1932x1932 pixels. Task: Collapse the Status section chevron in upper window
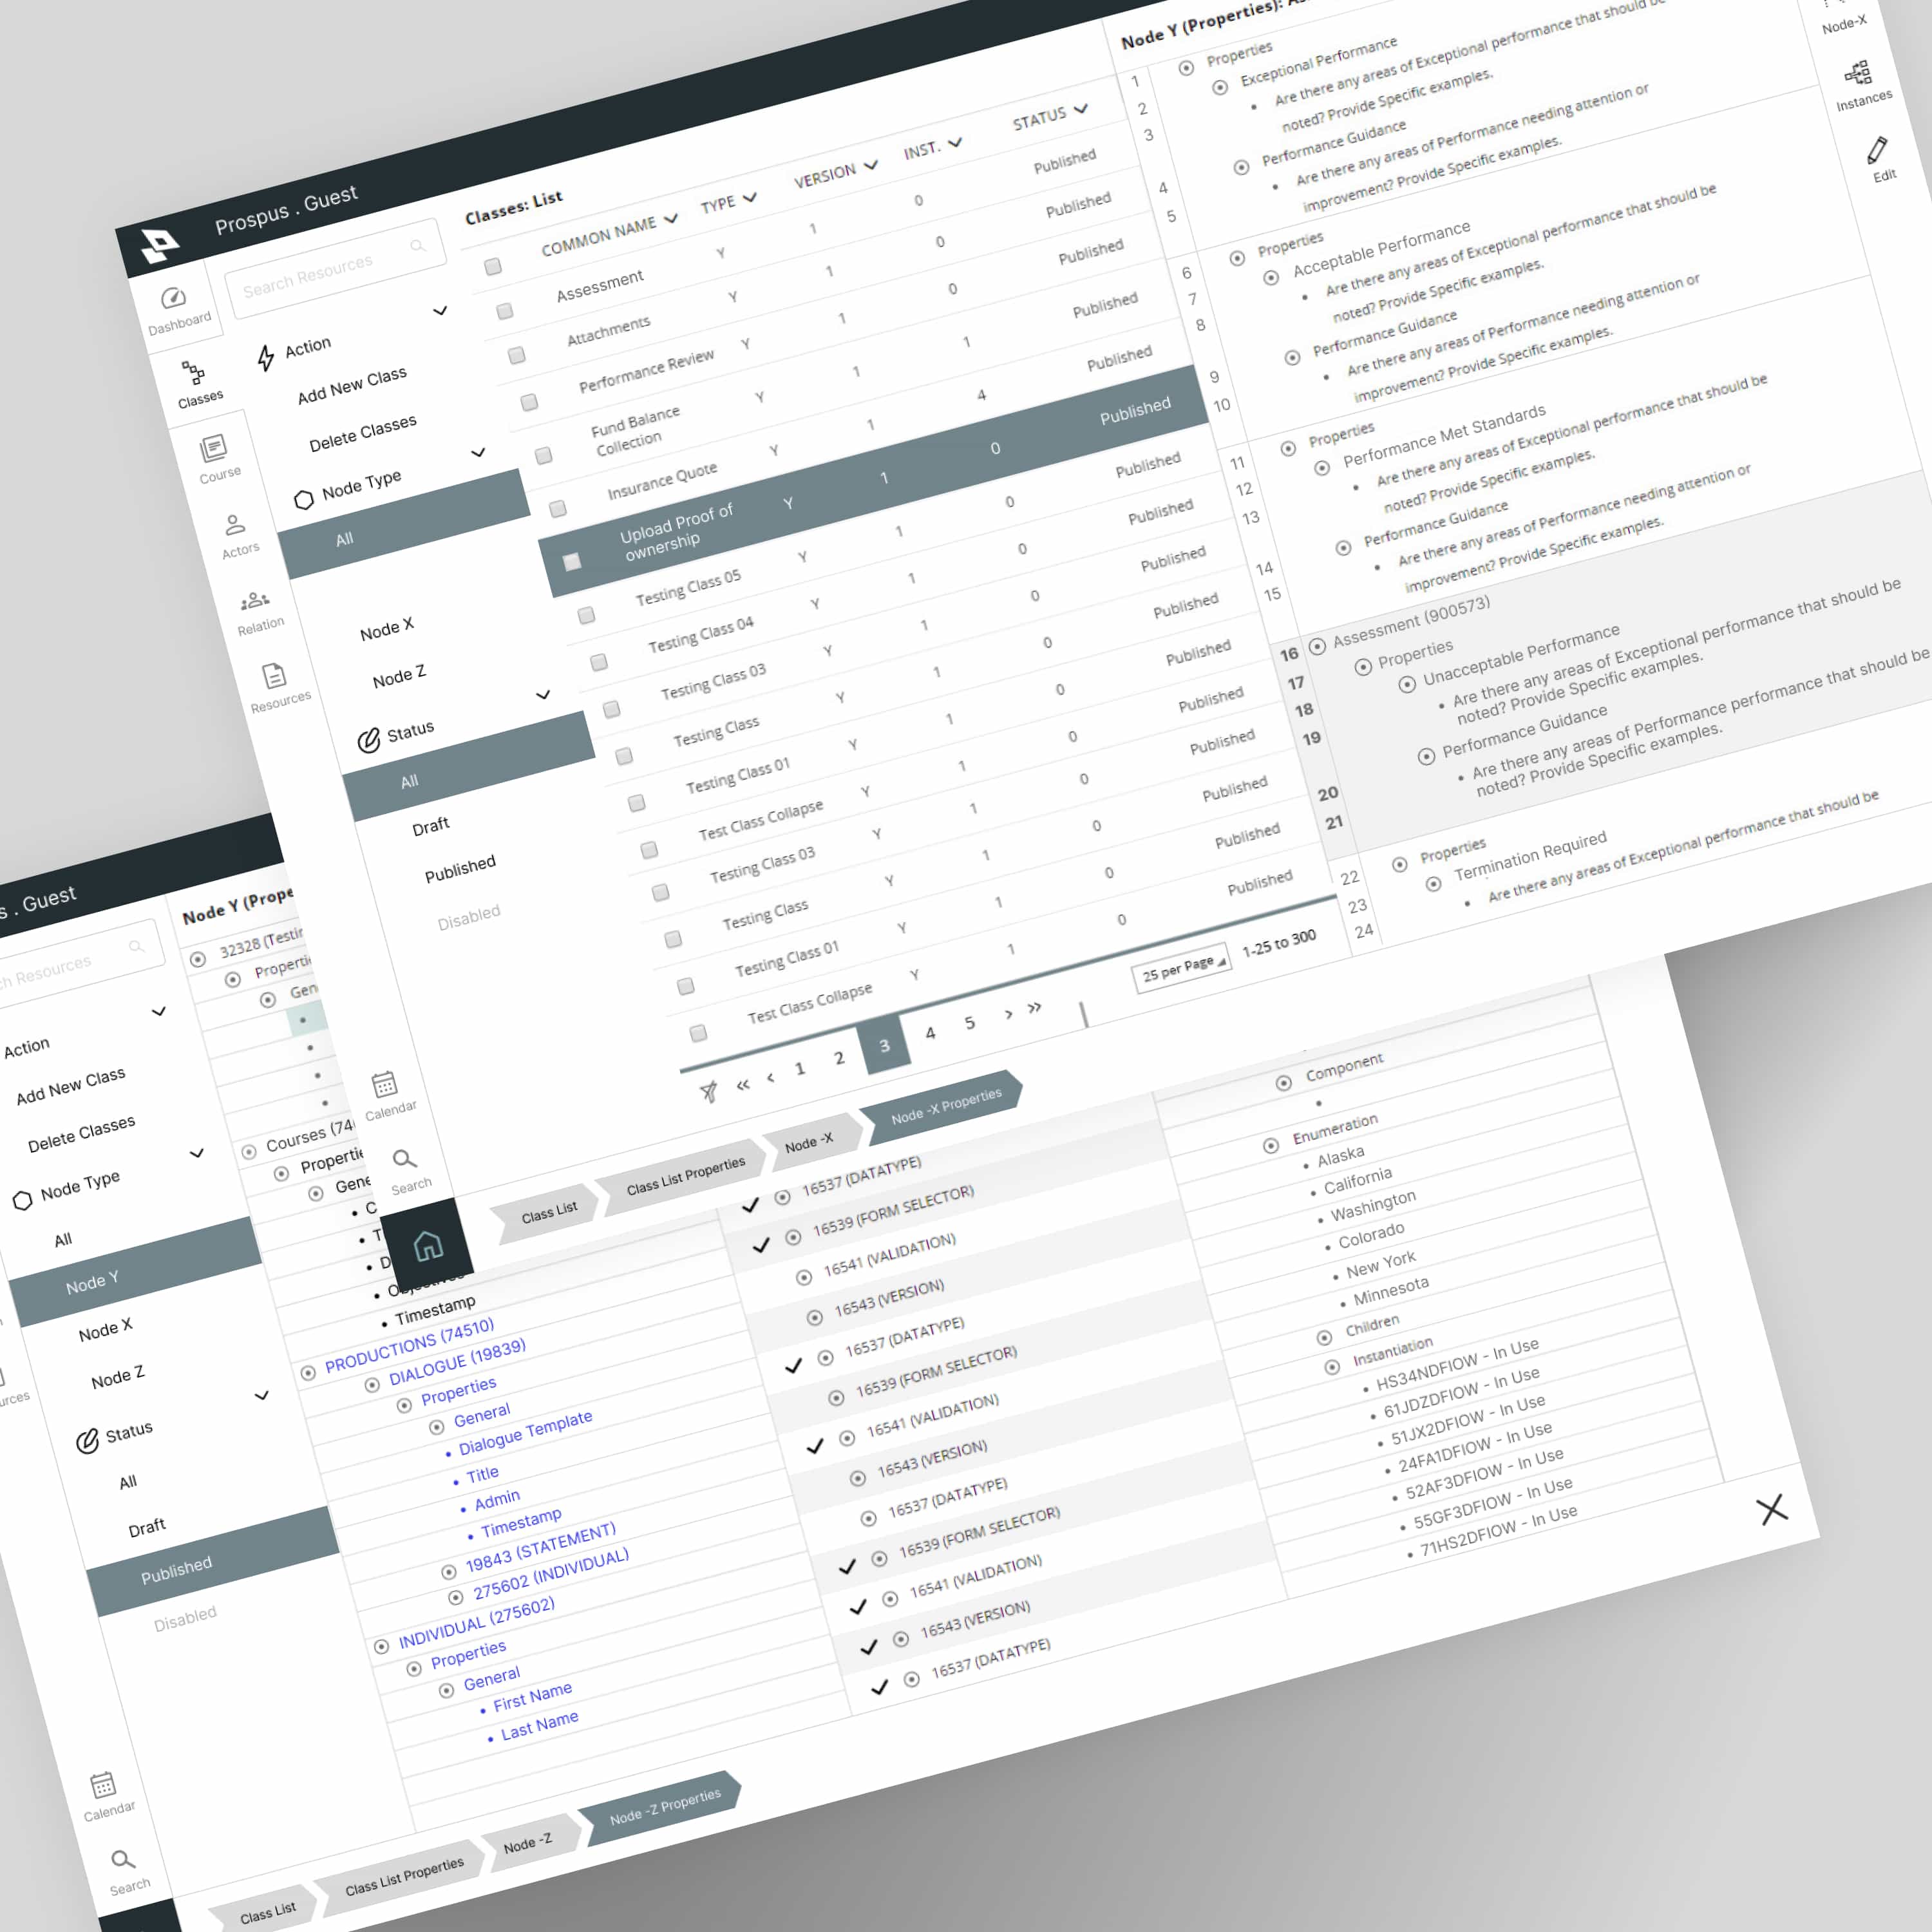543,695
